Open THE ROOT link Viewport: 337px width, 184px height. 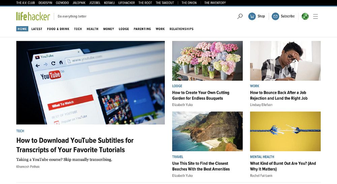tap(145, 3)
